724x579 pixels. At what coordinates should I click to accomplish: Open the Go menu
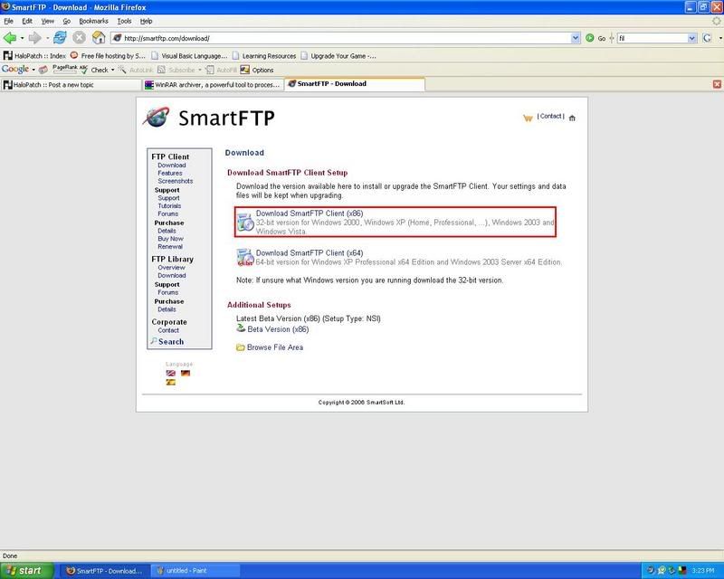[66, 21]
